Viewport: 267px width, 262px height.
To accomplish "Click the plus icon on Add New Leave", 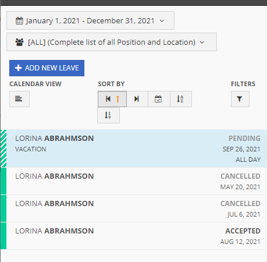I will pos(18,68).
